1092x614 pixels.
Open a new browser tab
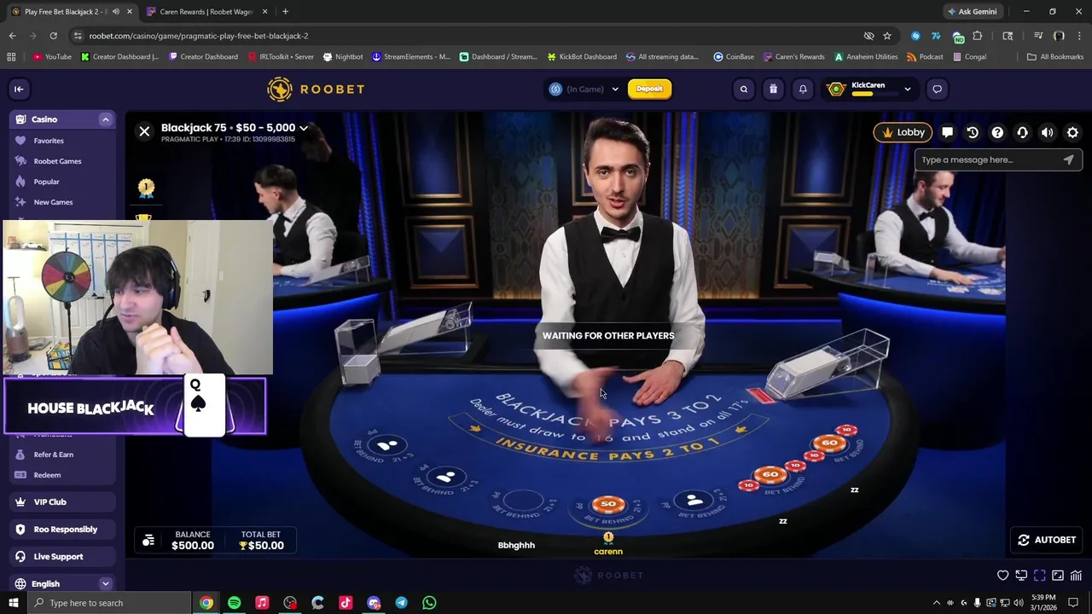[285, 12]
